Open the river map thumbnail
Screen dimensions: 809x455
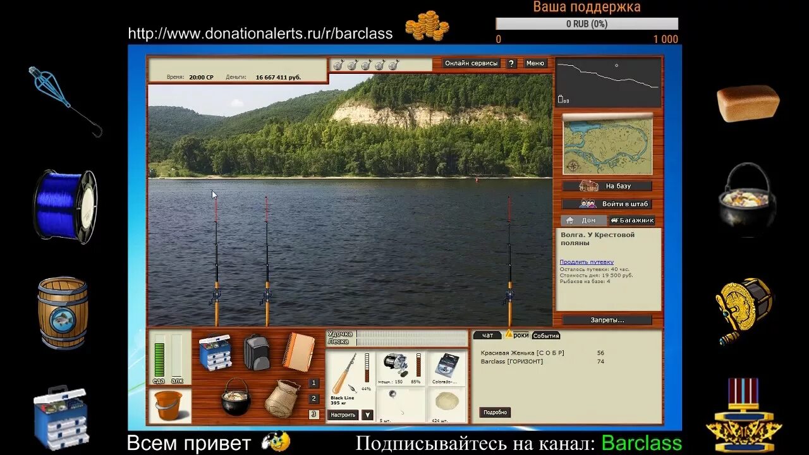click(607, 146)
